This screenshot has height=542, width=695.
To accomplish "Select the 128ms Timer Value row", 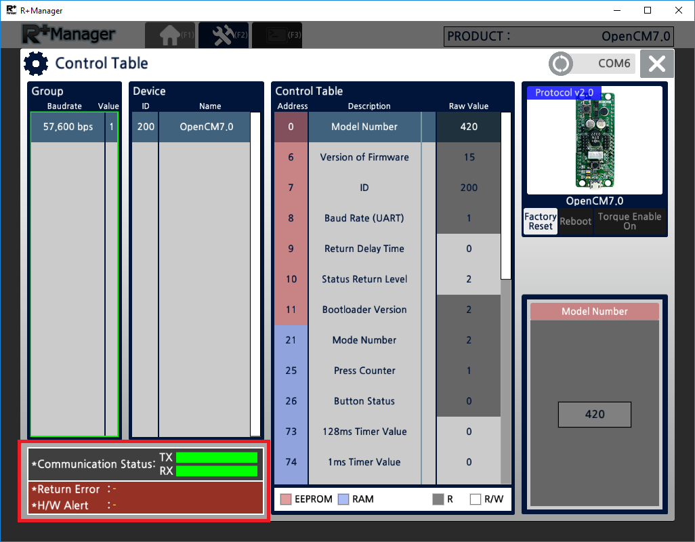I will coord(364,432).
